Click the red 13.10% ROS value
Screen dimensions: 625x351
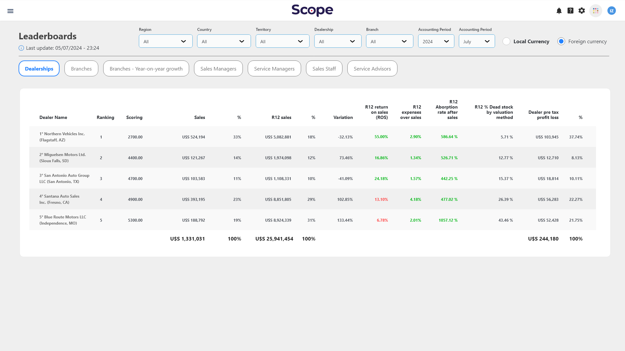click(x=381, y=200)
